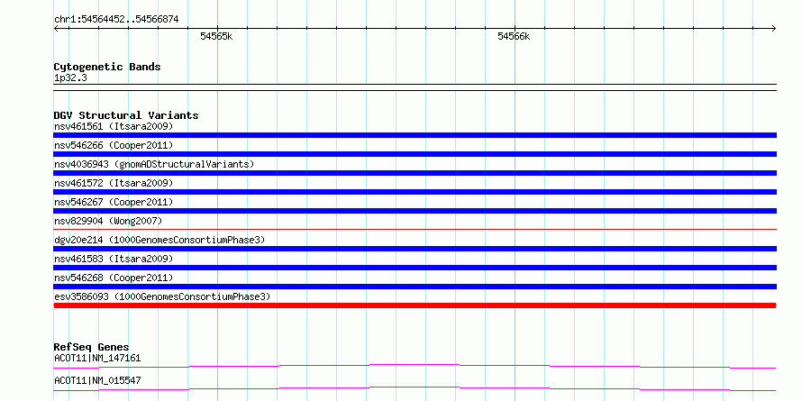Select the blue bar under nsv546266

point(415,154)
